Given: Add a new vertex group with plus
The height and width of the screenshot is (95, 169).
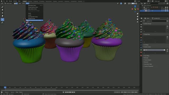Looking at the screenshot, I should (x=167, y=26).
